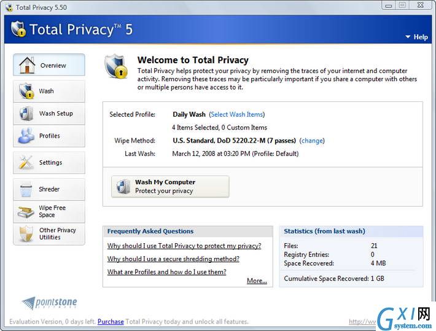The height and width of the screenshot is (331, 436).
Task: Click the Evaluation Version, 0 days left text
Action: (x=53, y=322)
